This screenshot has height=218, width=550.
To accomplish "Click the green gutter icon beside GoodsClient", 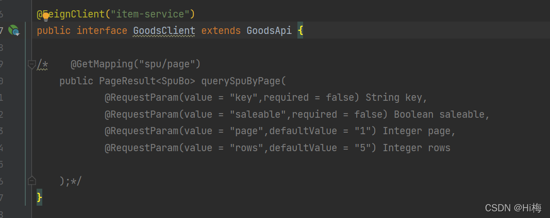I will [x=14, y=31].
